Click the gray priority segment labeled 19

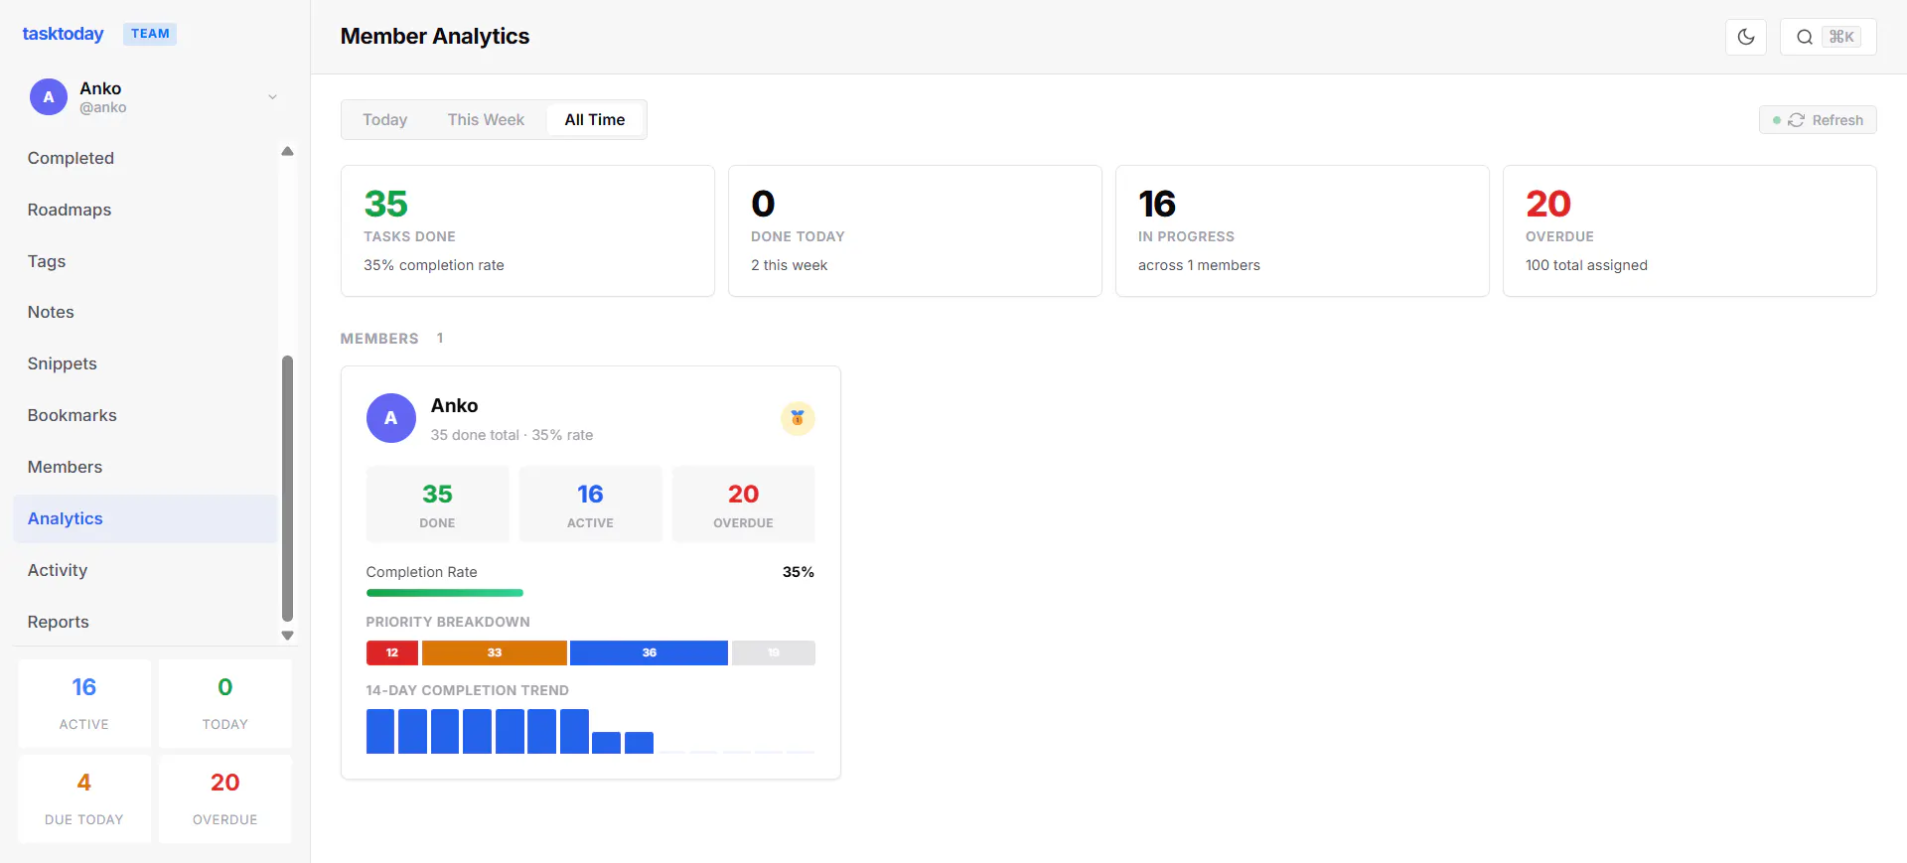tap(774, 652)
